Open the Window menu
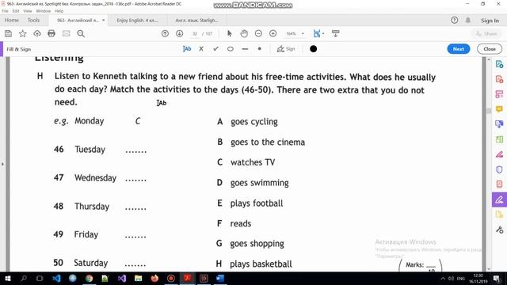Viewport: 507px width, 285px height. coord(44,11)
